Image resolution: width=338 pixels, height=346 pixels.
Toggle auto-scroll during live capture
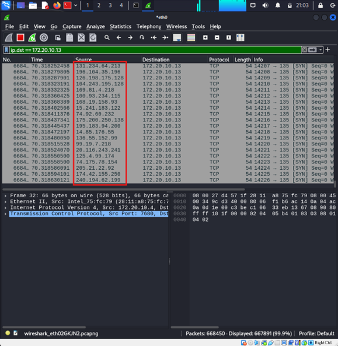tap(177, 38)
